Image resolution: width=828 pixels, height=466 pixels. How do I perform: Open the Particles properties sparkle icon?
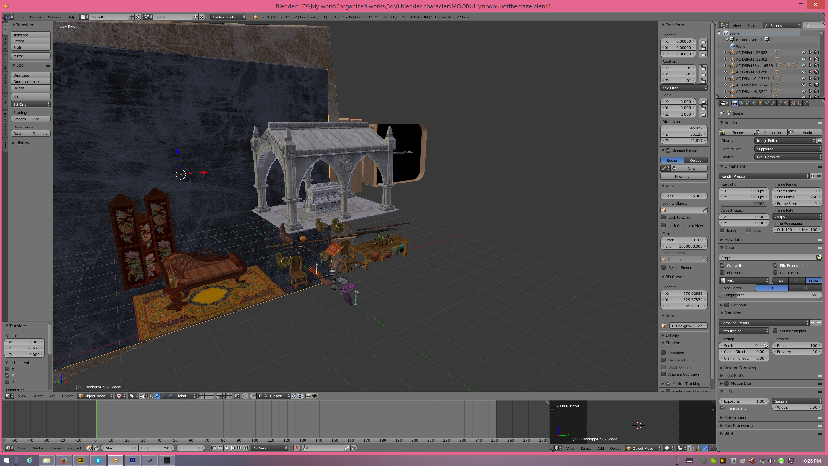[x=799, y=103]
